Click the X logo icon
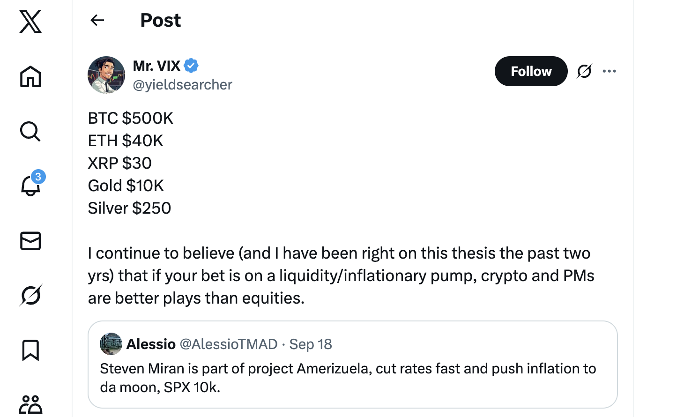Screen dimensions: 684x417 tap(30, 22)
